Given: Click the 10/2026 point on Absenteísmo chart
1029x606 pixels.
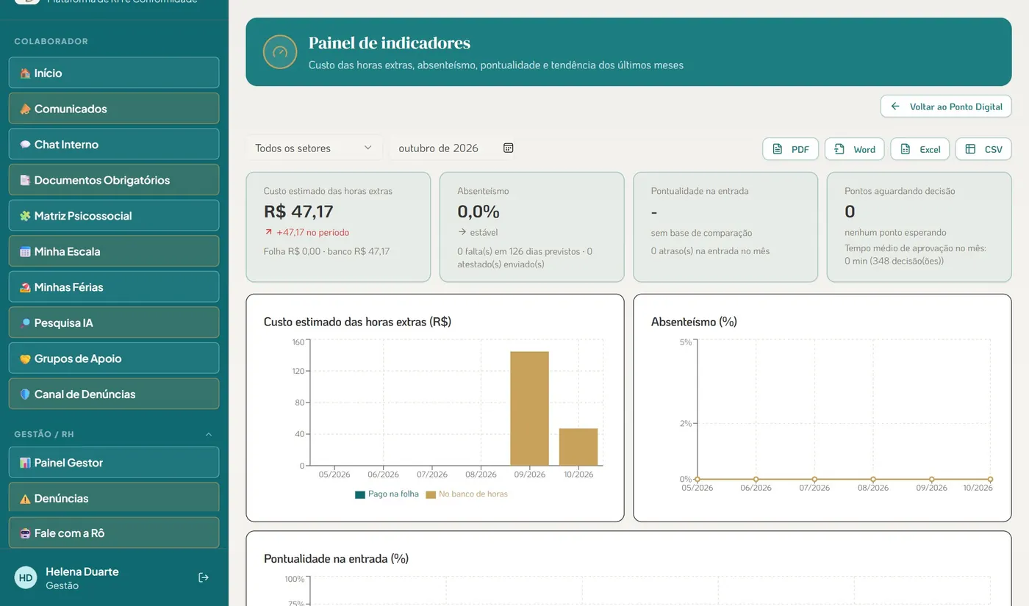Looking at the screenshot, I should point(990,479).
